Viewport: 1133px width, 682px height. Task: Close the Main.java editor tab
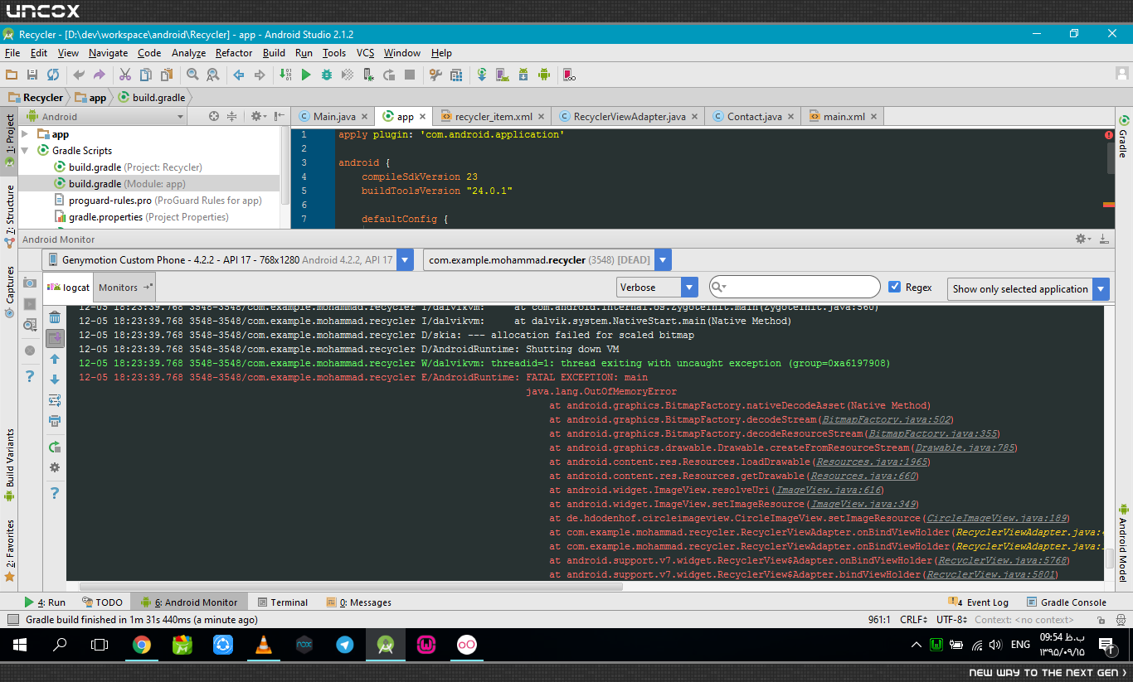(365, 118)
